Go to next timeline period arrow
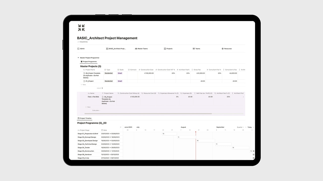This screenshot has height=181, width=323. 253,127
